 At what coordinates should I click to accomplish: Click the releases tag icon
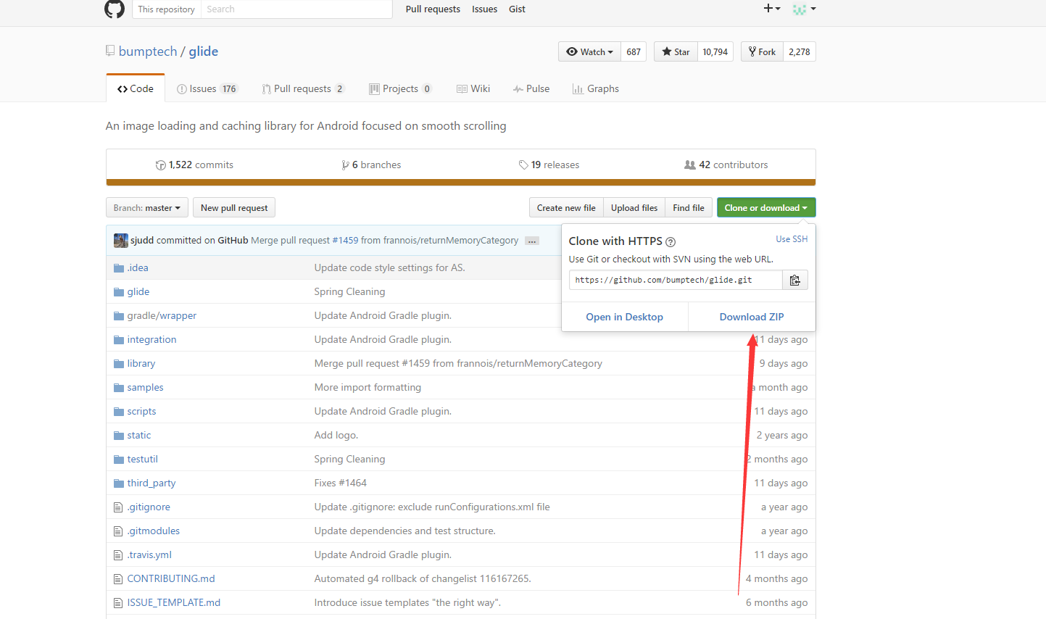[x=523, y=165]
